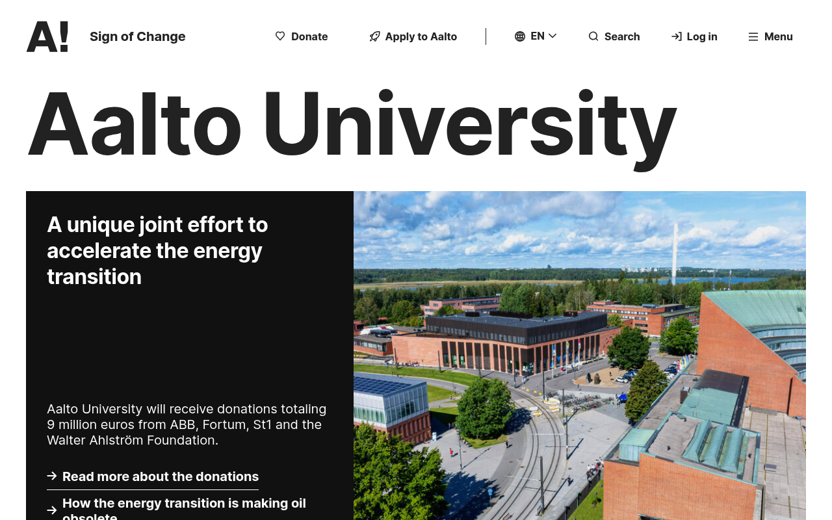The width and height of the screenshot is (832, 520).
Task: Click the 9 million euros donation paragraph
Action: pos(187,424)
